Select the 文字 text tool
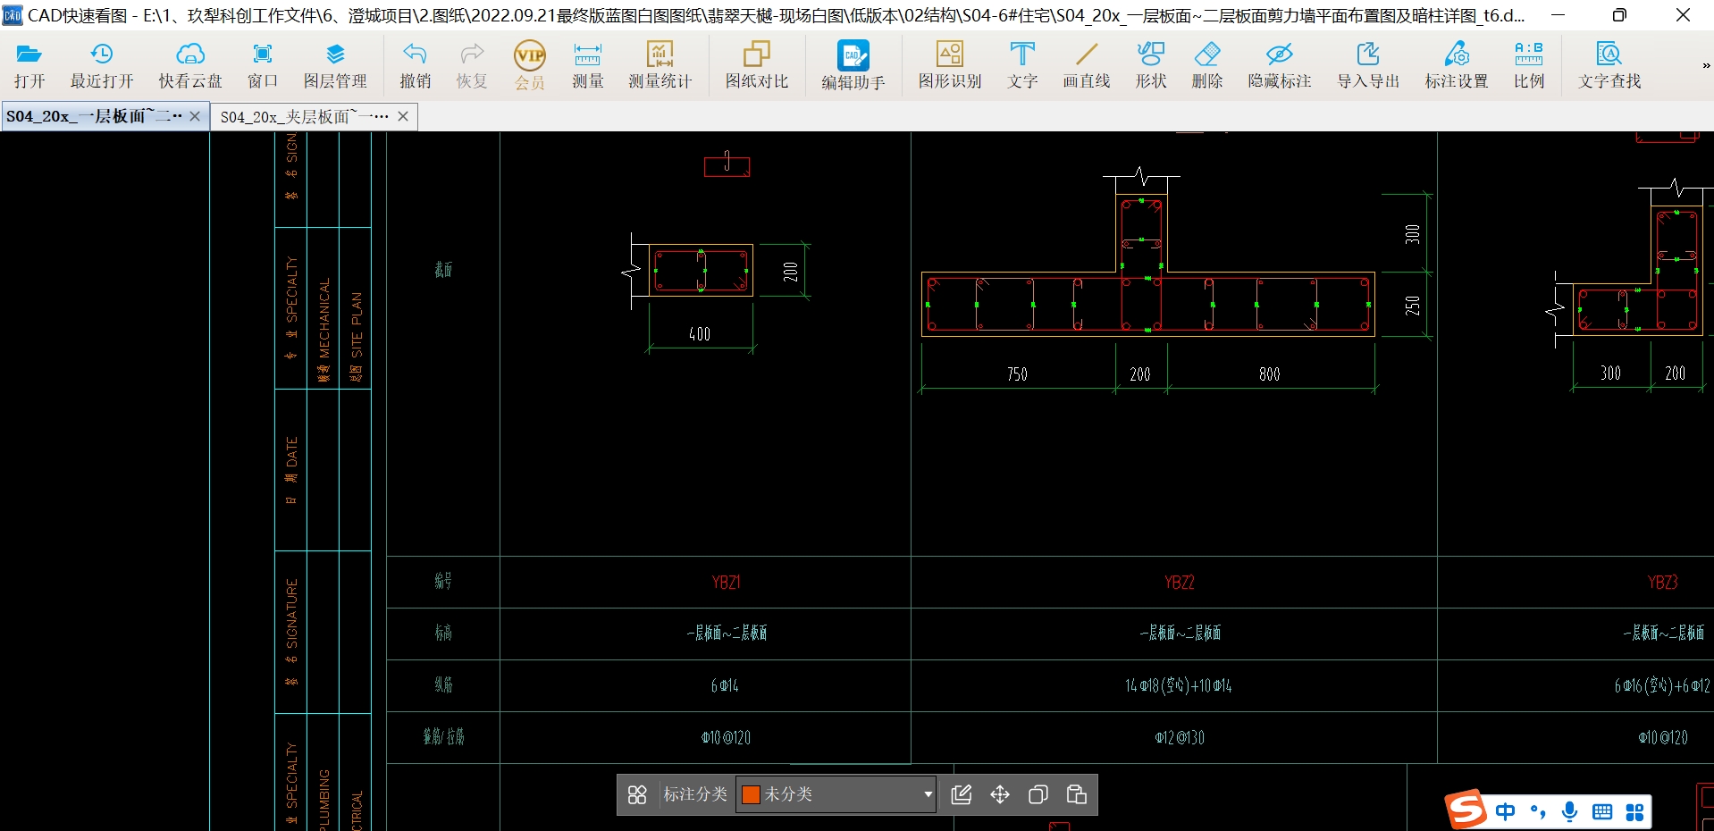Screen dimensions: 1714x831 (1022, 66)
